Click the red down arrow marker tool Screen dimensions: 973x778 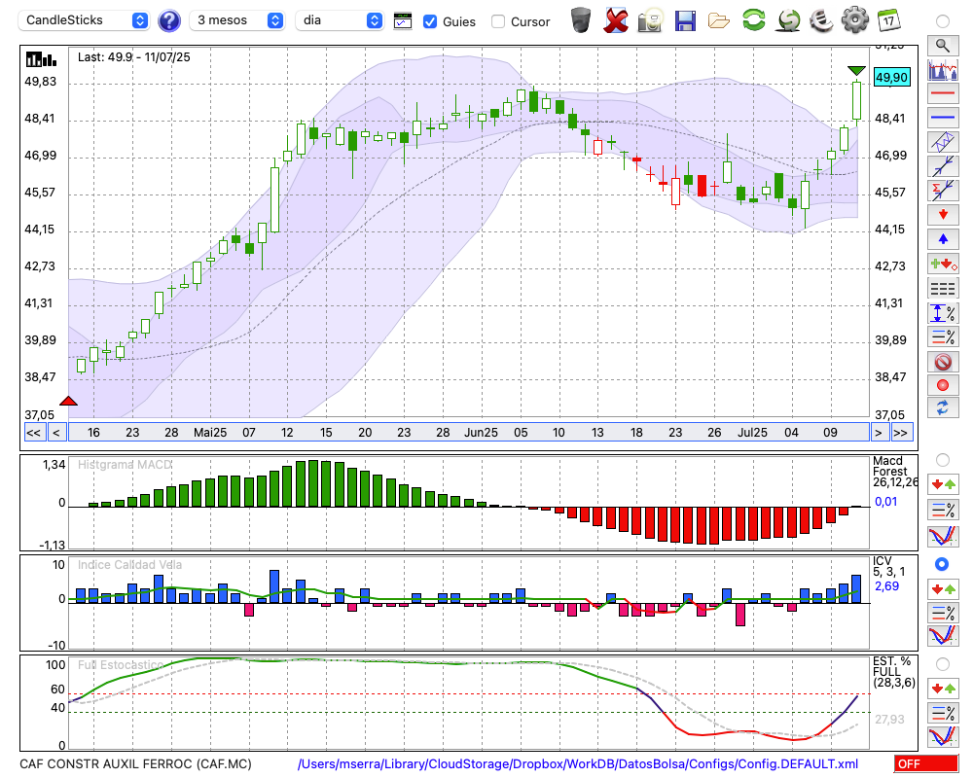coord(943,215)
